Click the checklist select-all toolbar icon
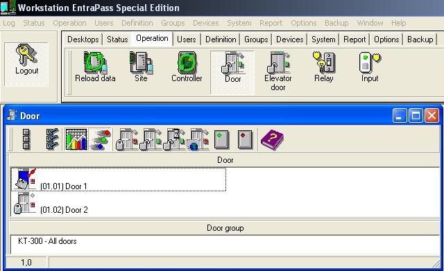Viewport: 444px width, 271px height. [52, 139]
